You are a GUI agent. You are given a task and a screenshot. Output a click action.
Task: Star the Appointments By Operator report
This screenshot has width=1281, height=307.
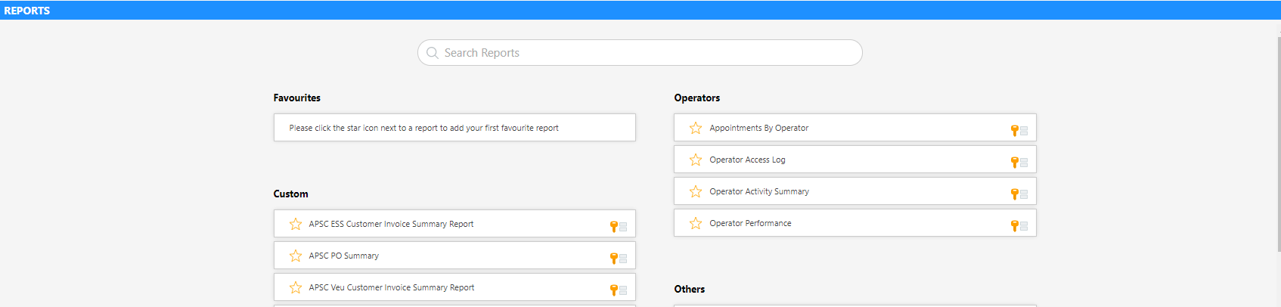click(x=696, y=129)
